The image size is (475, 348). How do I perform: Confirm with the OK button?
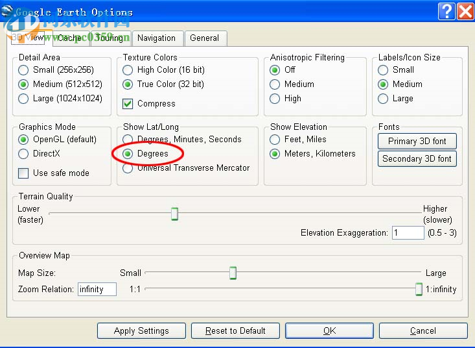(x=329, y=330)
